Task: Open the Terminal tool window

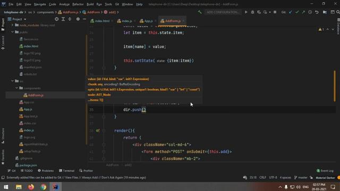Action: point(66,171)
